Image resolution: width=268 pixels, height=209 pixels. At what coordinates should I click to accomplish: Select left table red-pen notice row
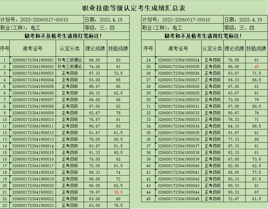64,36
